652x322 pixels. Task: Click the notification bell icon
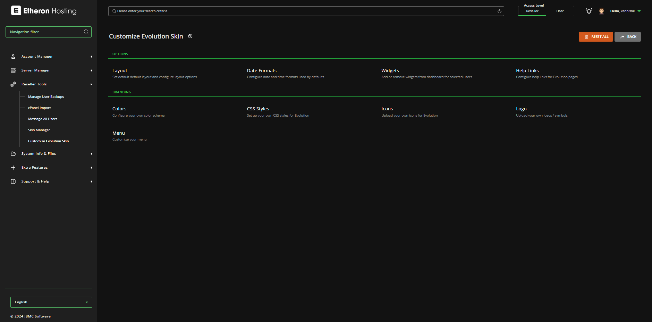589,11
